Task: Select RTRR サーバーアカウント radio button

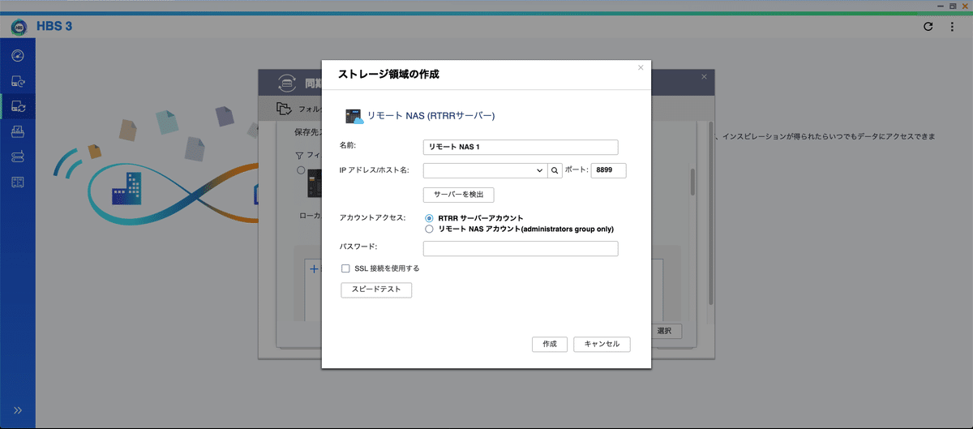Action: click(x=429, y=218)
